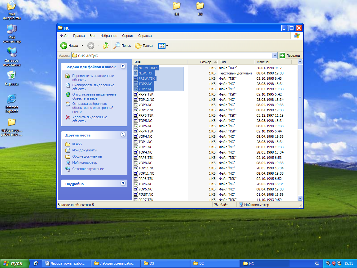This screenshot has width=357, height=268.
Task: Select the TOP11.NC file
Action: 144,168
